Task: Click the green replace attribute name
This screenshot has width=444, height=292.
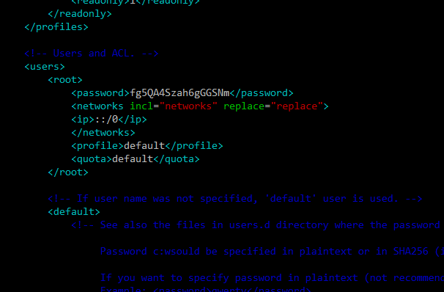Action: (x=244, y=106)
